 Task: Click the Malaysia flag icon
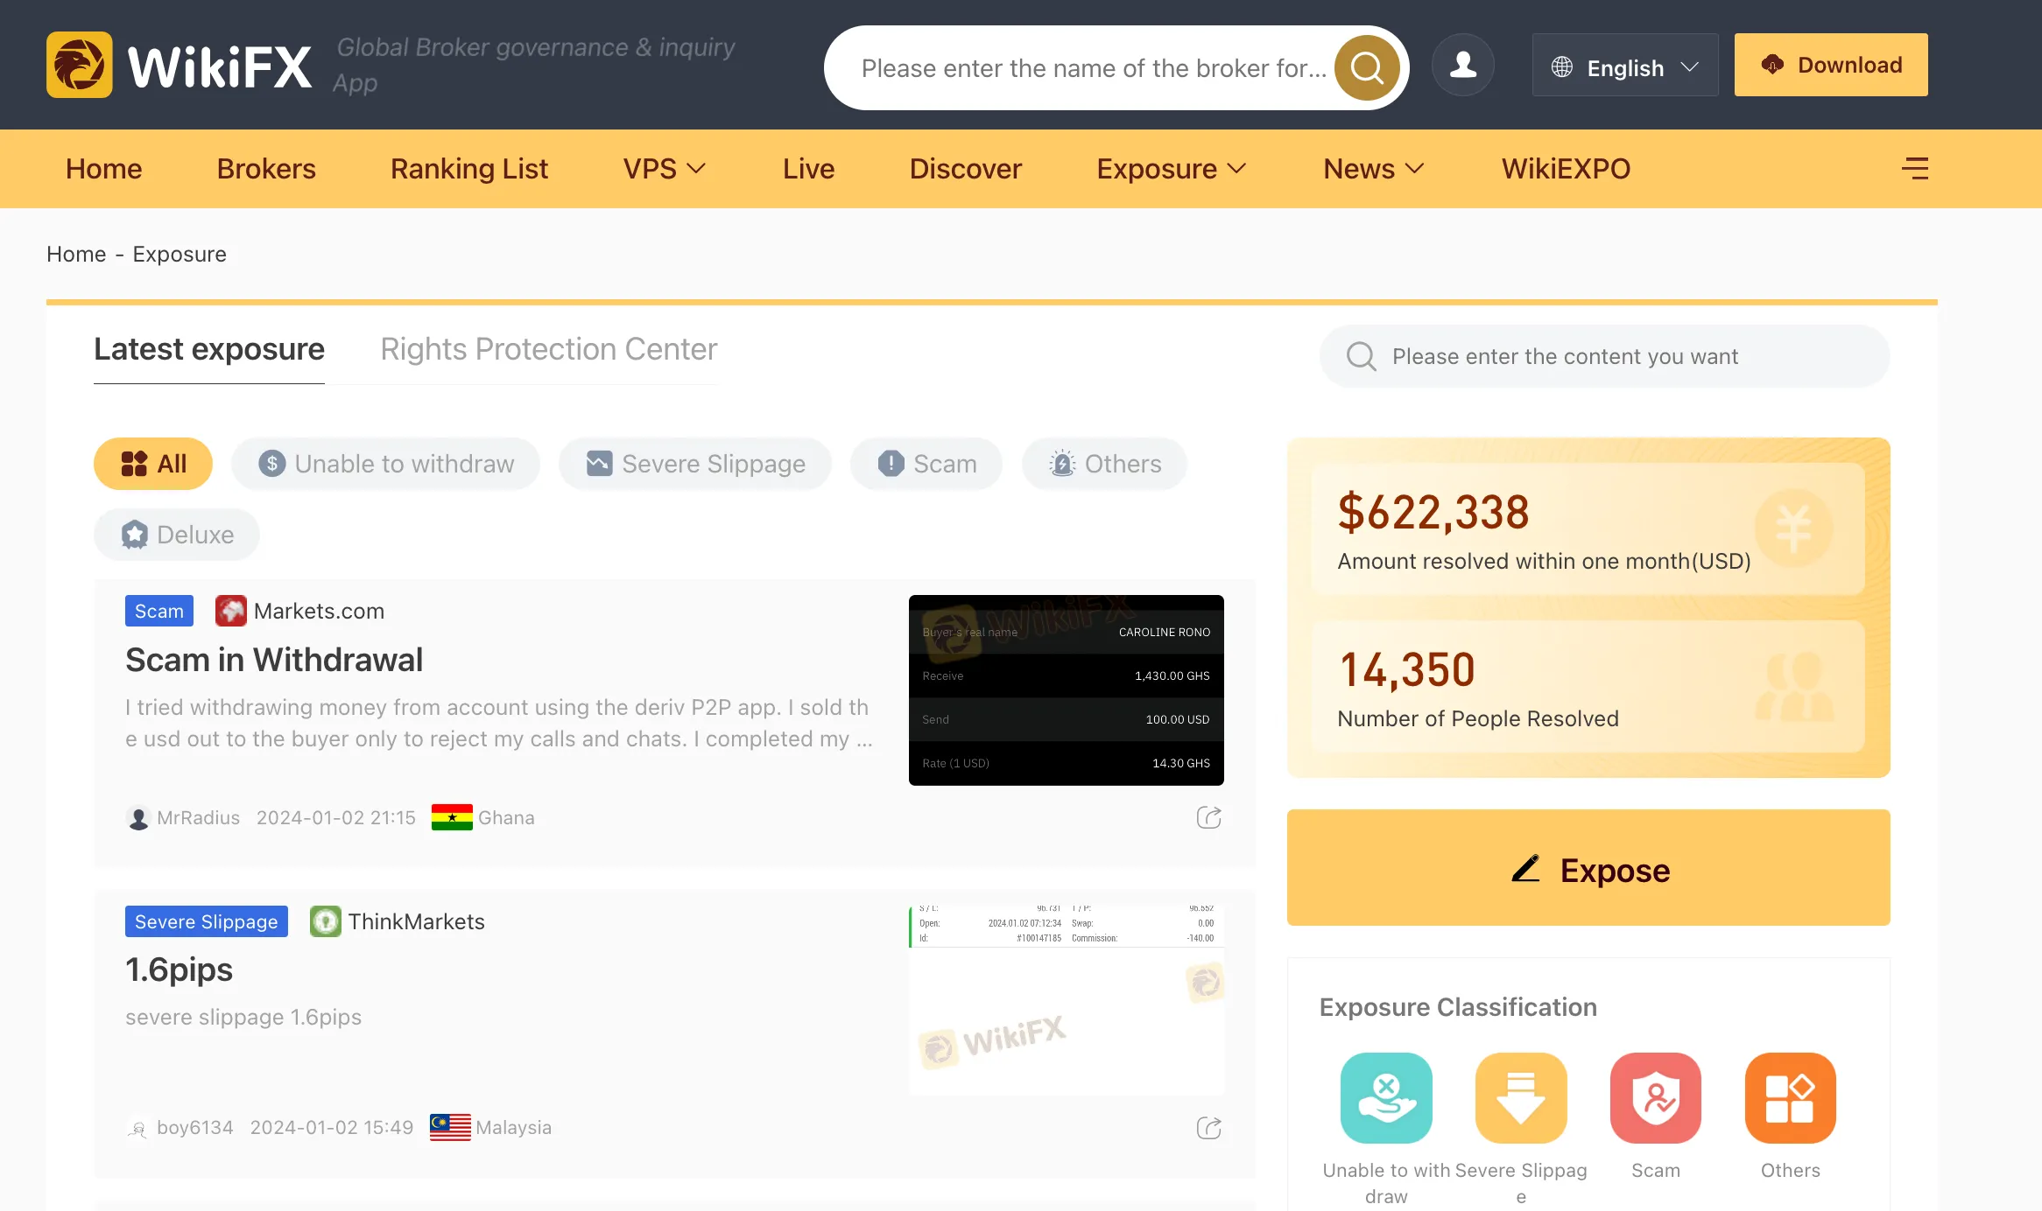pyautogui.click(x=450, y=1127)
